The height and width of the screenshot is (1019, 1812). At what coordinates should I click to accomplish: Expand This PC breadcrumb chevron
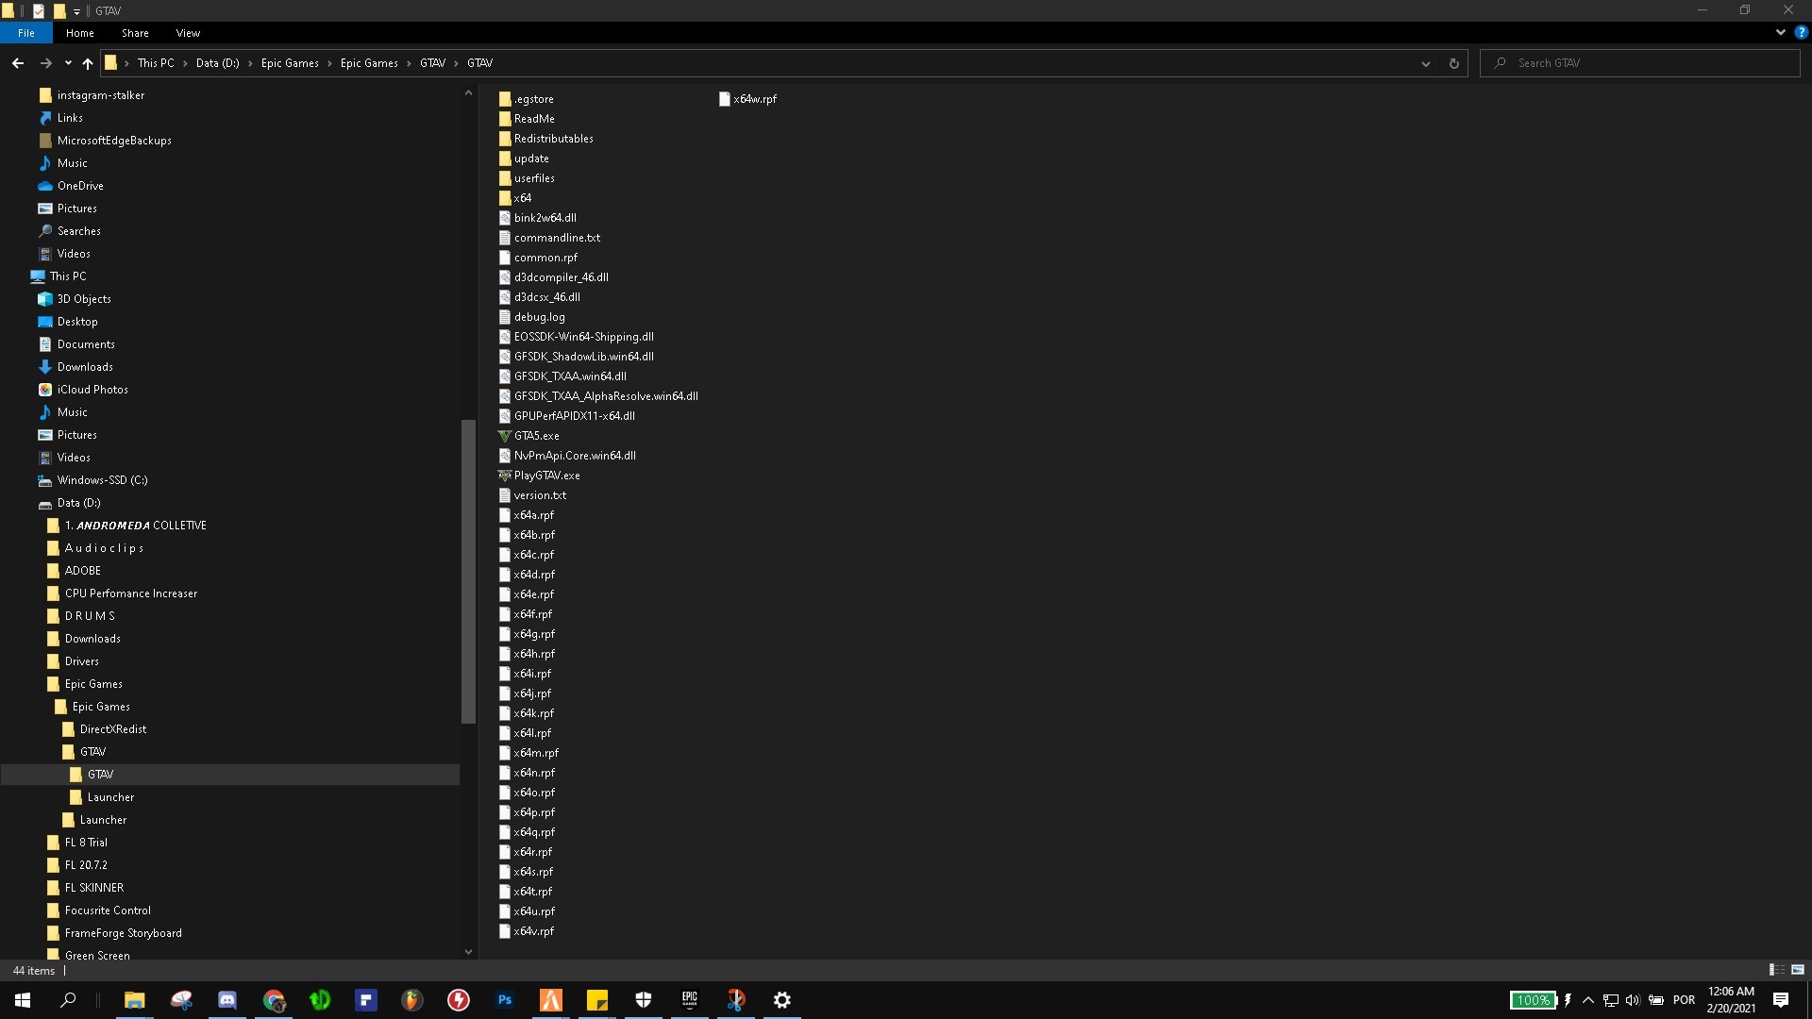click(x=185, y=63)
